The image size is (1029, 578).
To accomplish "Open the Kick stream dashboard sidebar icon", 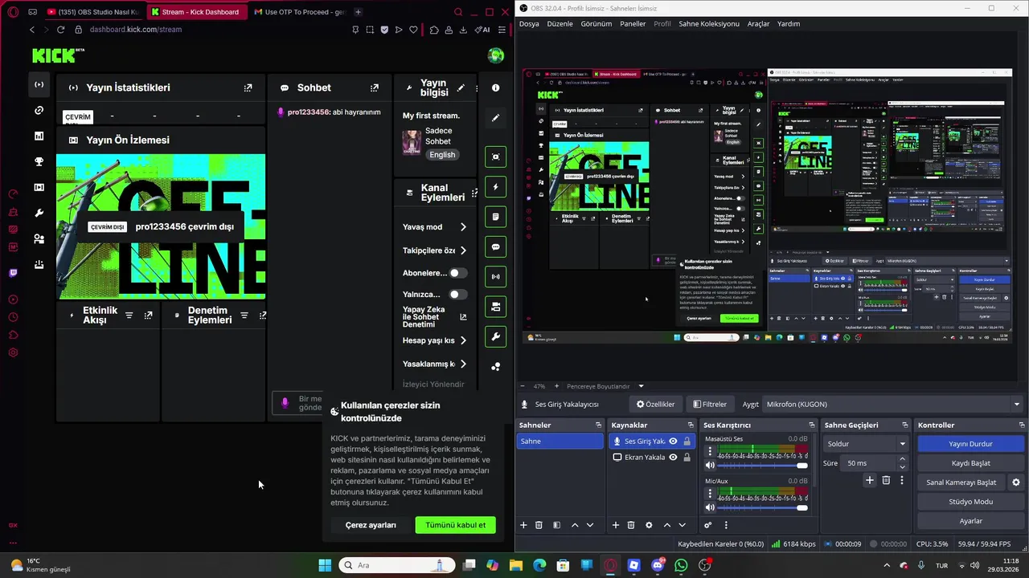I will (x=39, y=84).
